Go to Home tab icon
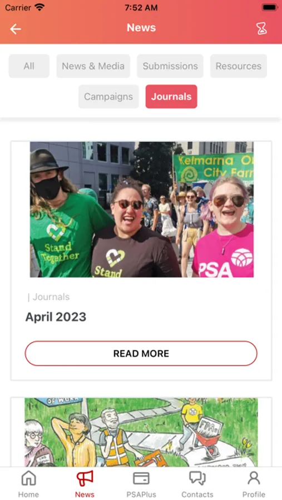This screenshot has width=282, height=500. [x=28, y=478]
